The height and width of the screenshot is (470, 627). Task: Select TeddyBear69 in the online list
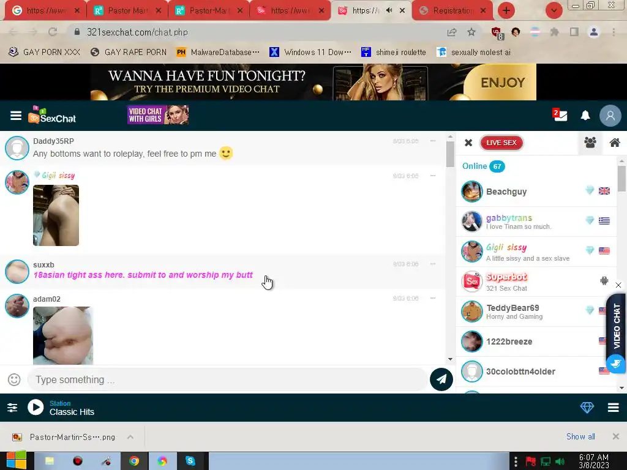tap(536, 311)
